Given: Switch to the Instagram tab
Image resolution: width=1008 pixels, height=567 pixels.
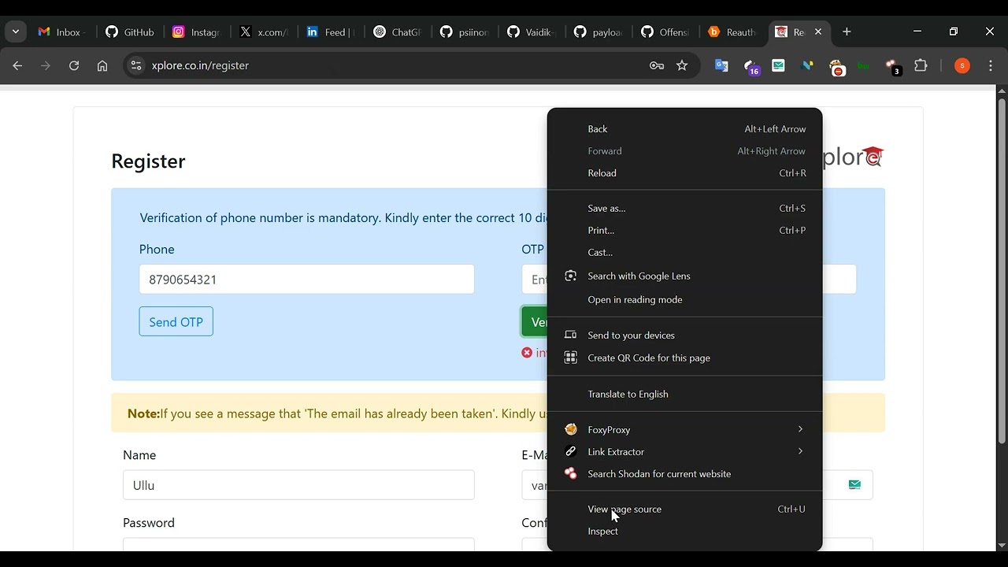Looking at the screenshot, I should [x=197, y=31].
